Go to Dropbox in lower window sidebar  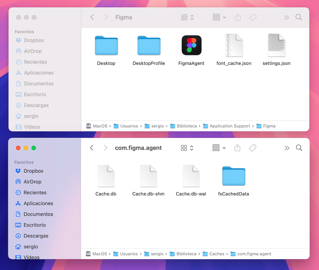tap(33, 171)
